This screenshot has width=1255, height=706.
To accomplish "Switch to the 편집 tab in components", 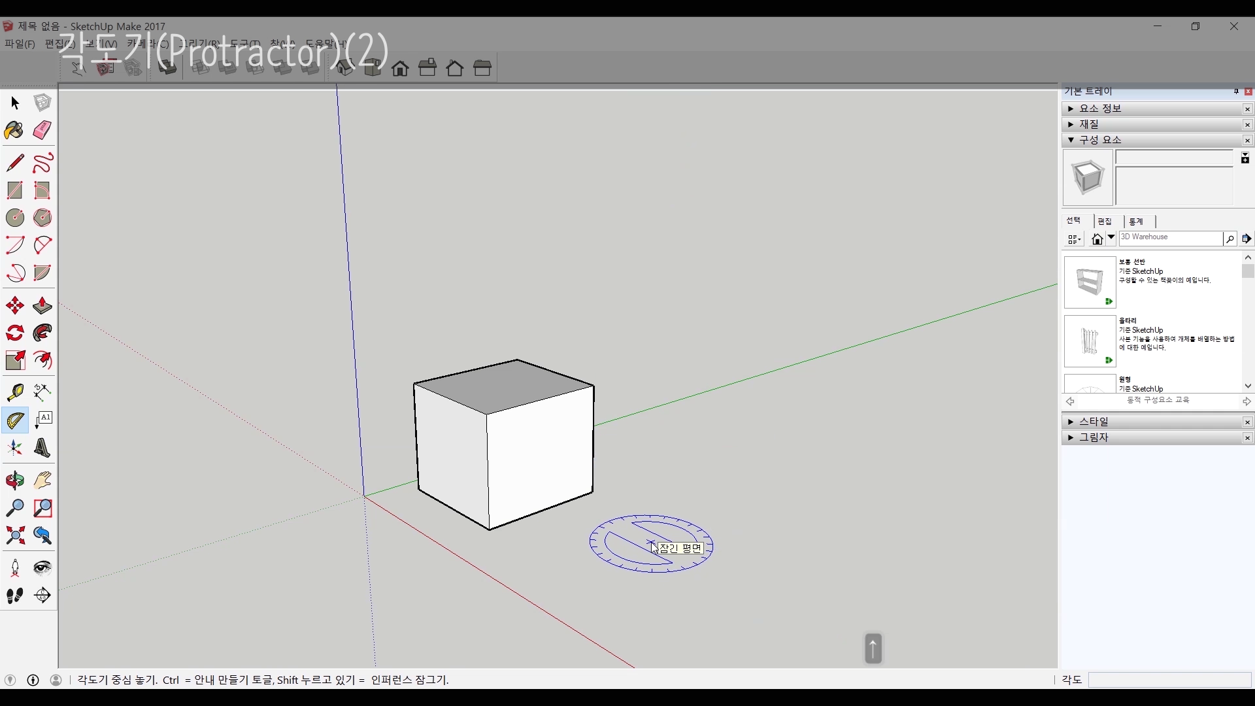I will coord(1105,222).
